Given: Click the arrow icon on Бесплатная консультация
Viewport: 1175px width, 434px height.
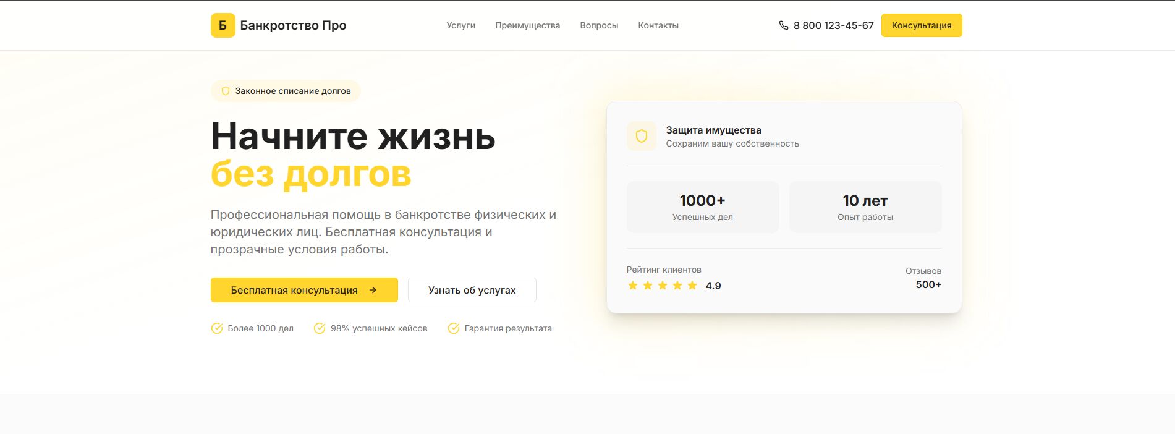Looking at the screenshot, I should pos(373,290).
